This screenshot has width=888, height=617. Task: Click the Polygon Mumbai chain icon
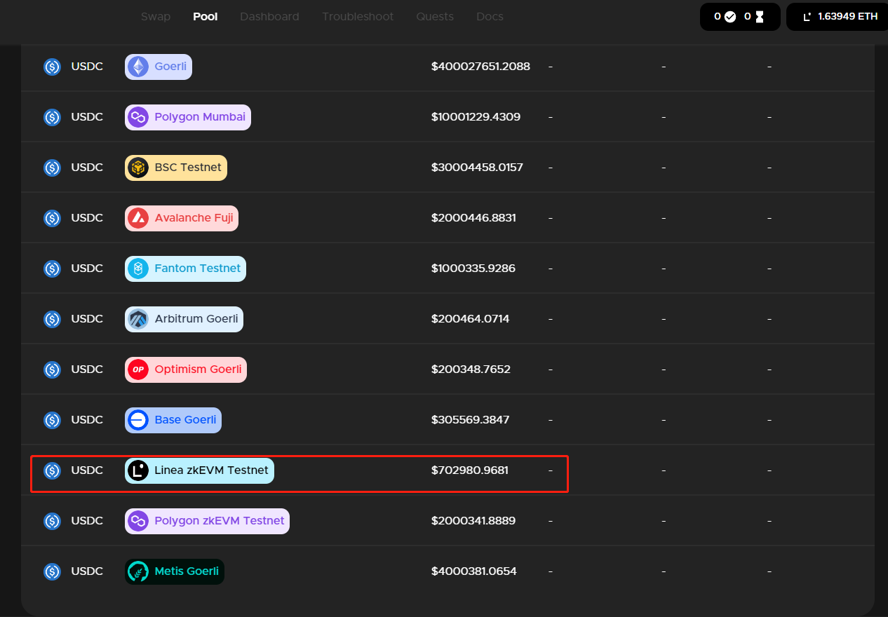[138, 117]
